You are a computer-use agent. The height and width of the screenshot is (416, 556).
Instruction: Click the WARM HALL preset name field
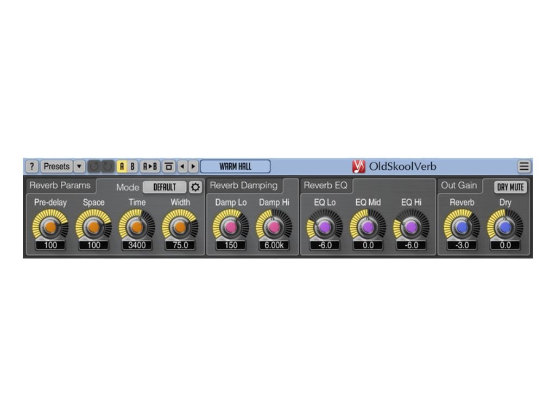pos(235,166)
